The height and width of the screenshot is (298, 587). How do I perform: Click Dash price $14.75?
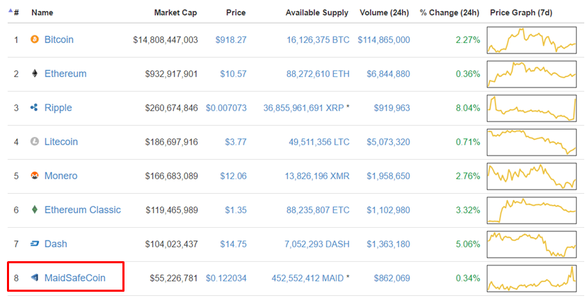coord(233,244)
